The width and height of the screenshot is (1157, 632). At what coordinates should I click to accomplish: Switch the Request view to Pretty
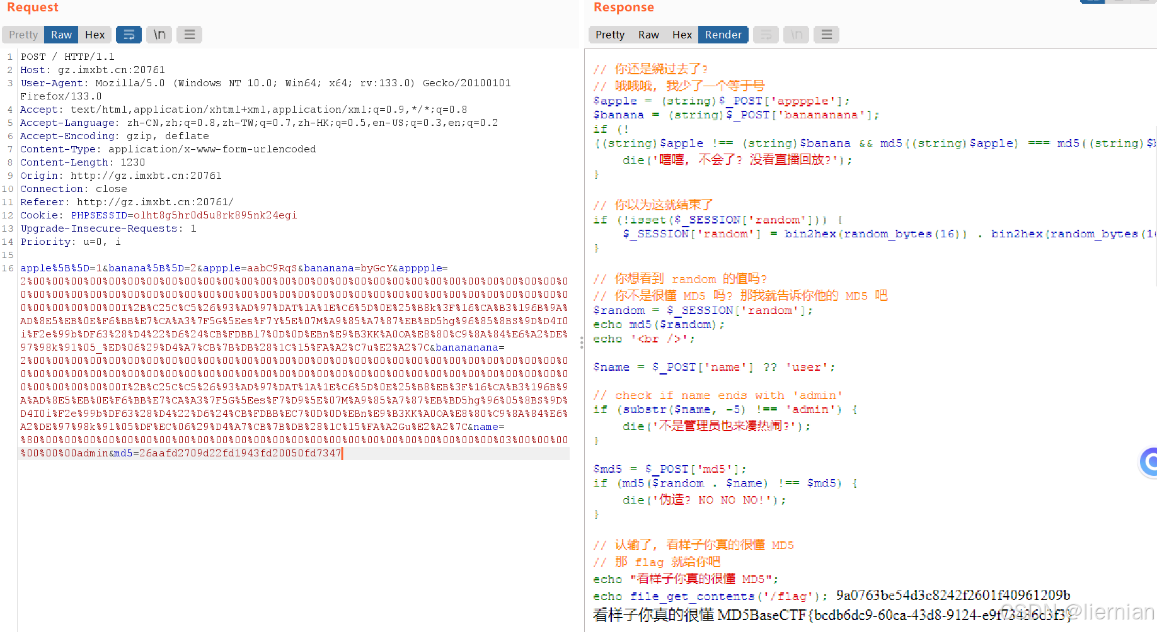pos(23,35)
